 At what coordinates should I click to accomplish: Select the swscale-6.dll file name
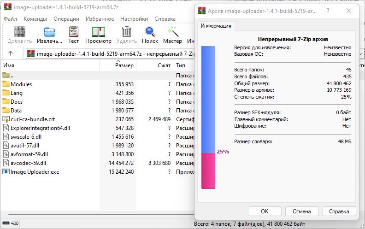pos(26,136)
